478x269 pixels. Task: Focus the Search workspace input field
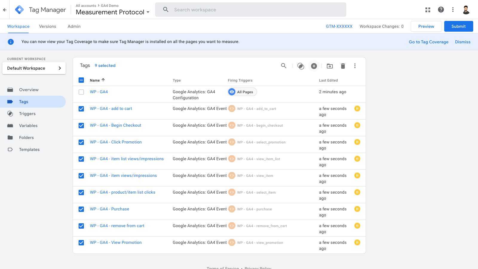coord(251,10)
